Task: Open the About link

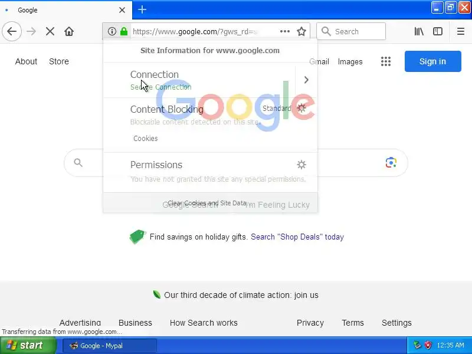Action: (x=26, y=61)
